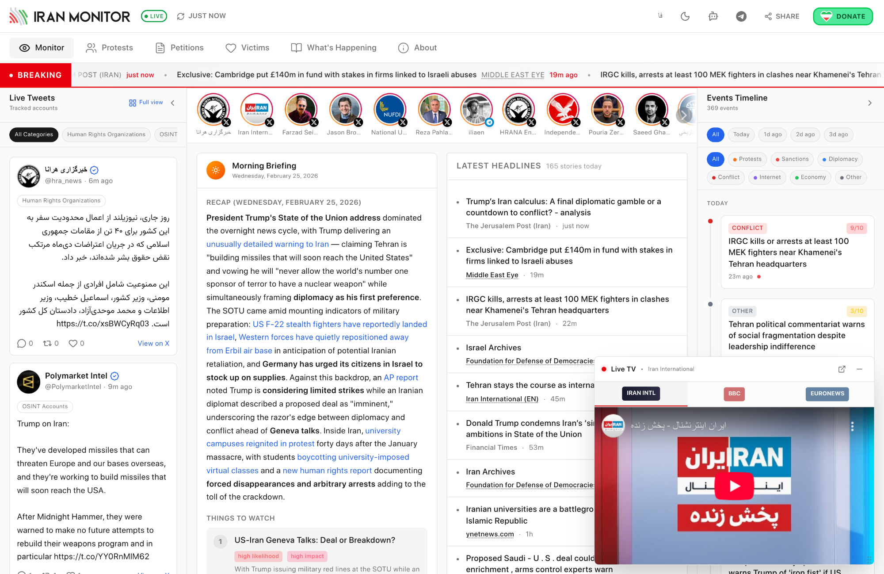Like the HRANA news tweet

tap(73, 343)
